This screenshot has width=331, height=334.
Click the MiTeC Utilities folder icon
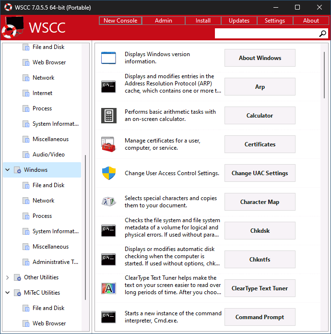point(17,293)
